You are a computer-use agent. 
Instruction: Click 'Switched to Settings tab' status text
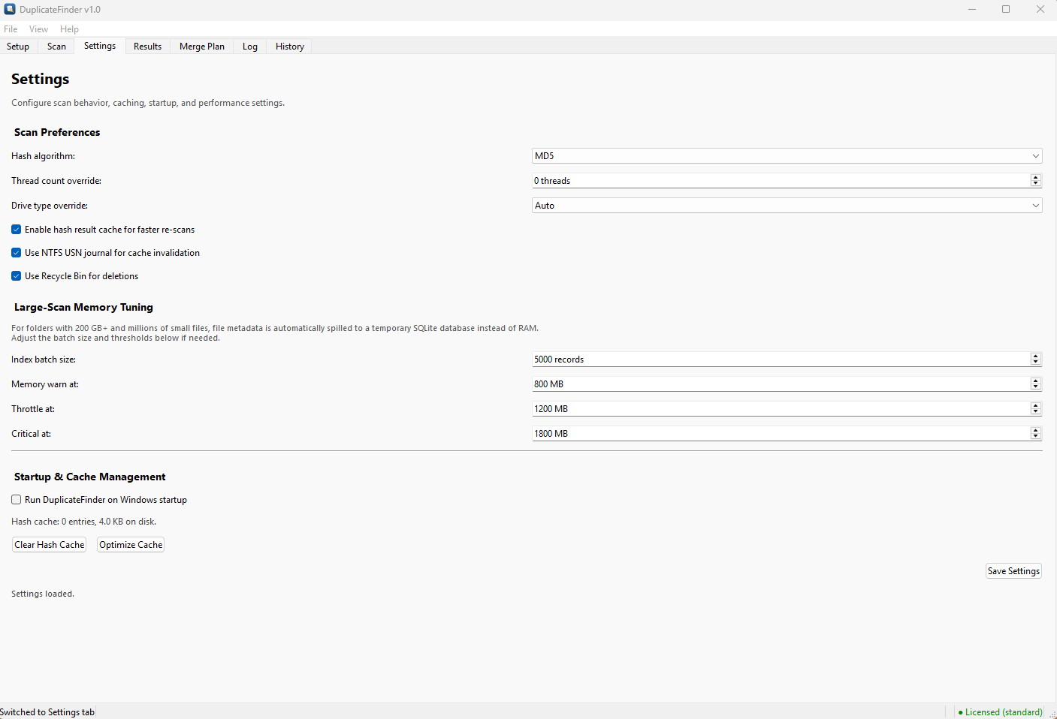47,712
